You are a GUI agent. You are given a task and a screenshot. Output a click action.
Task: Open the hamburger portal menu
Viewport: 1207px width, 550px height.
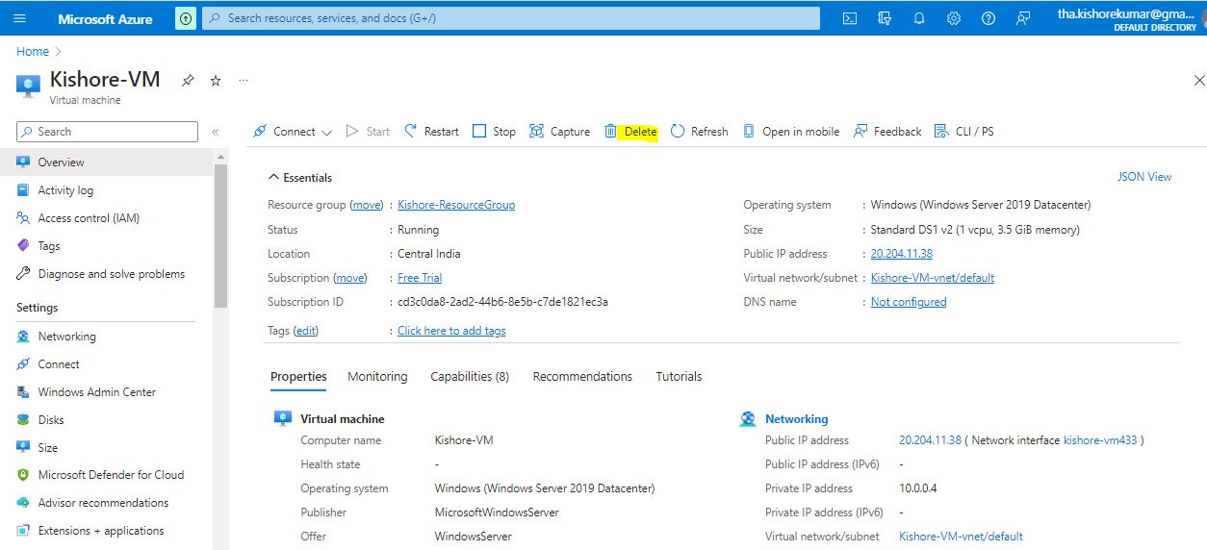pyautogui.click(x=20, y=18)
